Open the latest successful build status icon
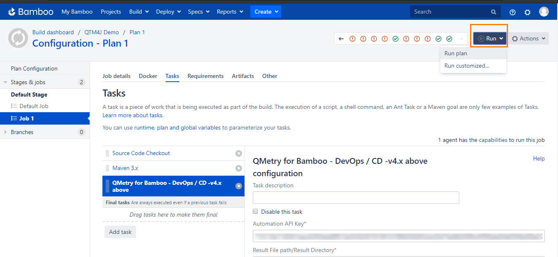Screen dimensions: 558x257 449,39
